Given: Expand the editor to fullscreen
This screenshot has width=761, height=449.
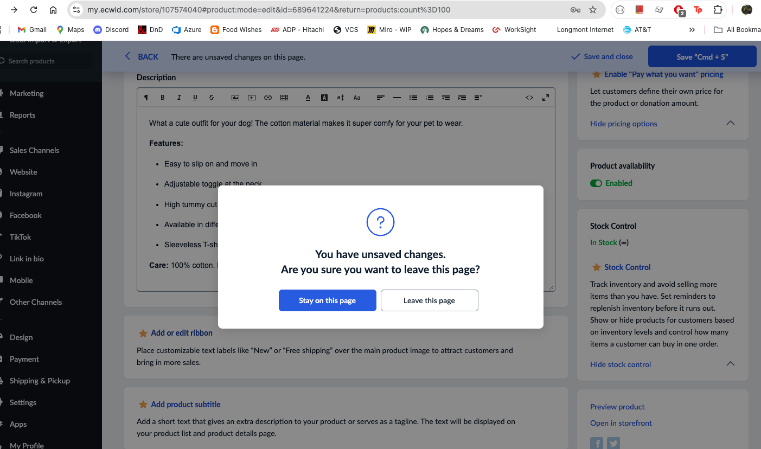Looking at the screenshot, I should click(x=546, y=98).
